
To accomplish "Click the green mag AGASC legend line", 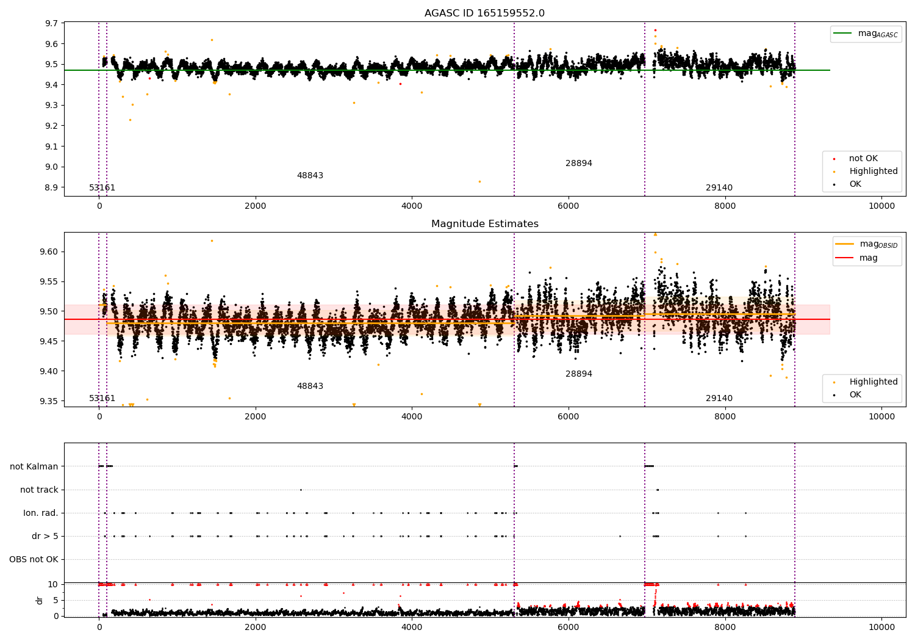I will click(x=844, y=34).
